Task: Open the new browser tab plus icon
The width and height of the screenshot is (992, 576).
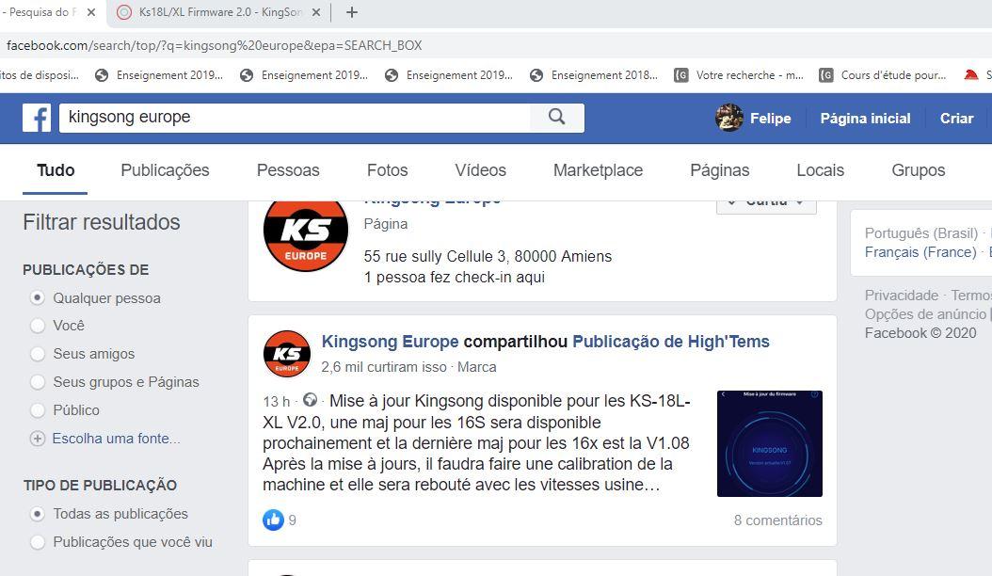Action: click(x=352, y=12)
